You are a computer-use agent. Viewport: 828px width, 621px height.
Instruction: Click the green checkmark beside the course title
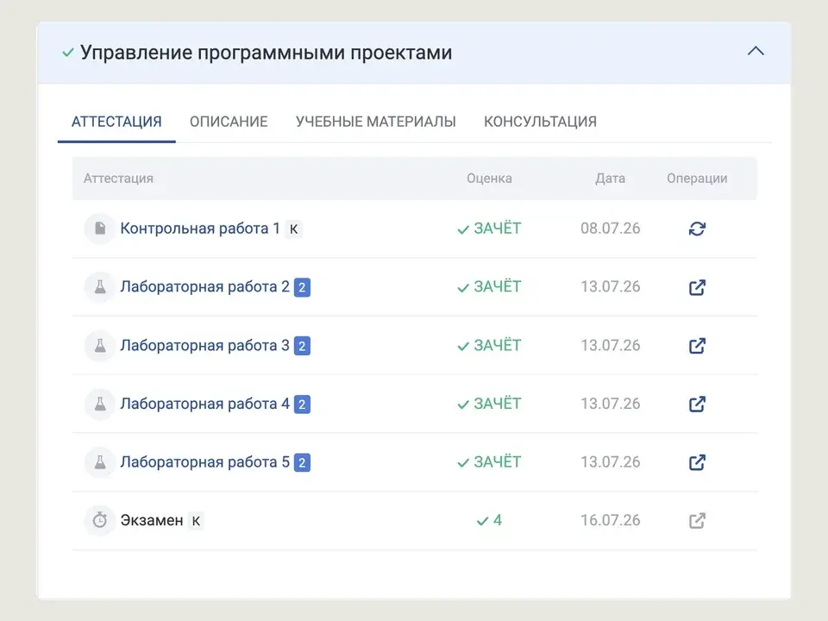click(68, 53)
